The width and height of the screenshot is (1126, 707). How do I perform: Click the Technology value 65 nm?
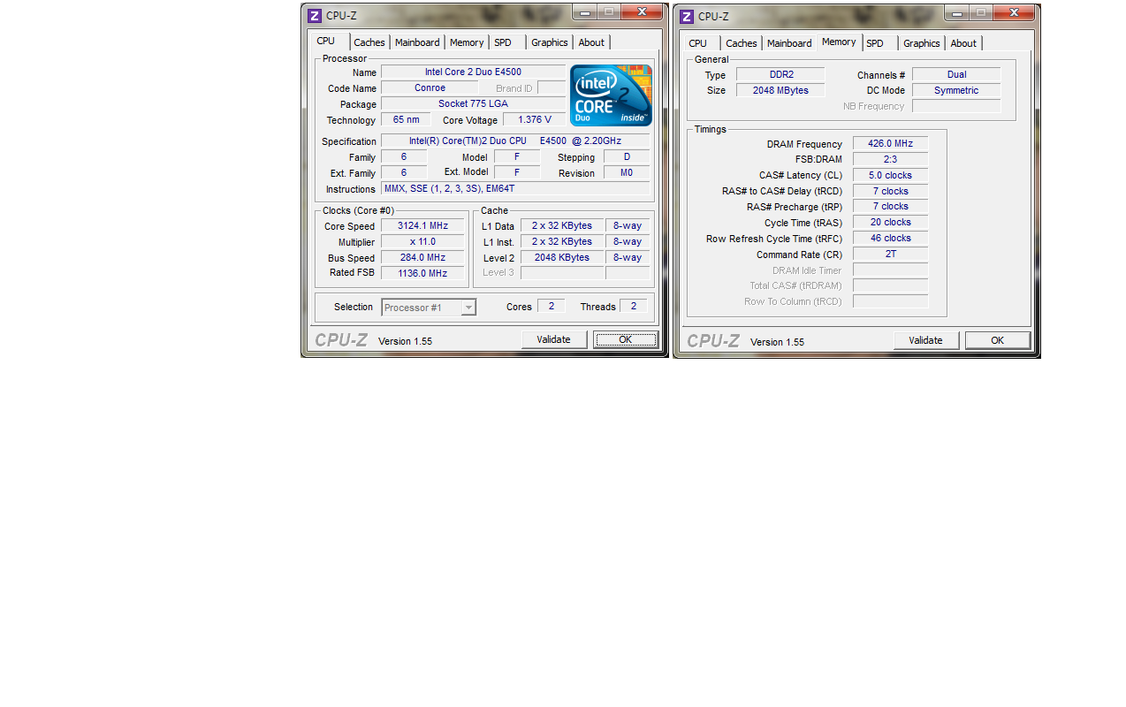click(x=406, y=119)
